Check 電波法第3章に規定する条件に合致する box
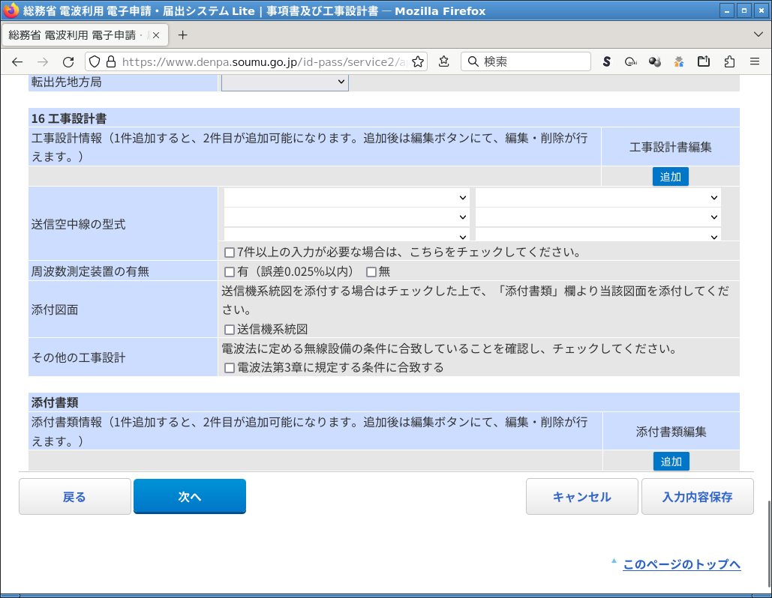This screenshot has height=598, width=772. coord(230,368)
